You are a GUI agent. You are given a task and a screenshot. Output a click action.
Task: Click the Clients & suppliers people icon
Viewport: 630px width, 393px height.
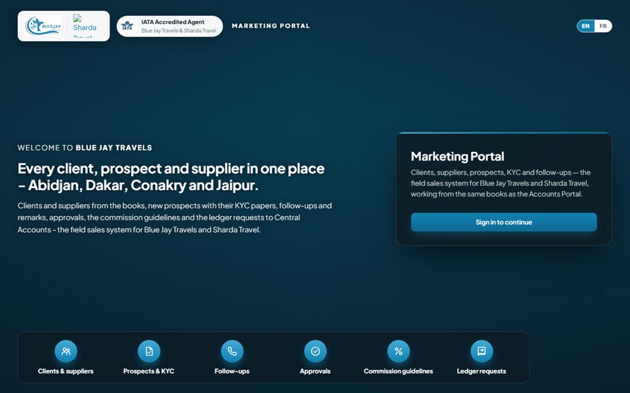tap(66, 351)
